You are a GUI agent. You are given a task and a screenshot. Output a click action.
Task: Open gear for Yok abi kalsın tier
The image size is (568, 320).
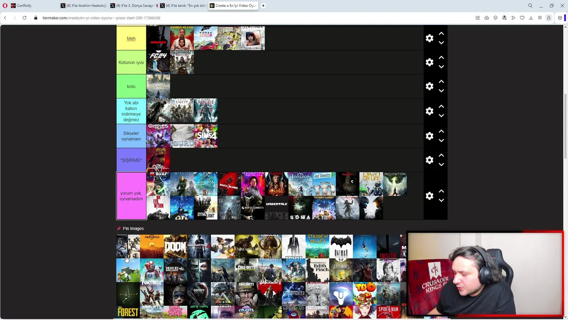429,111
